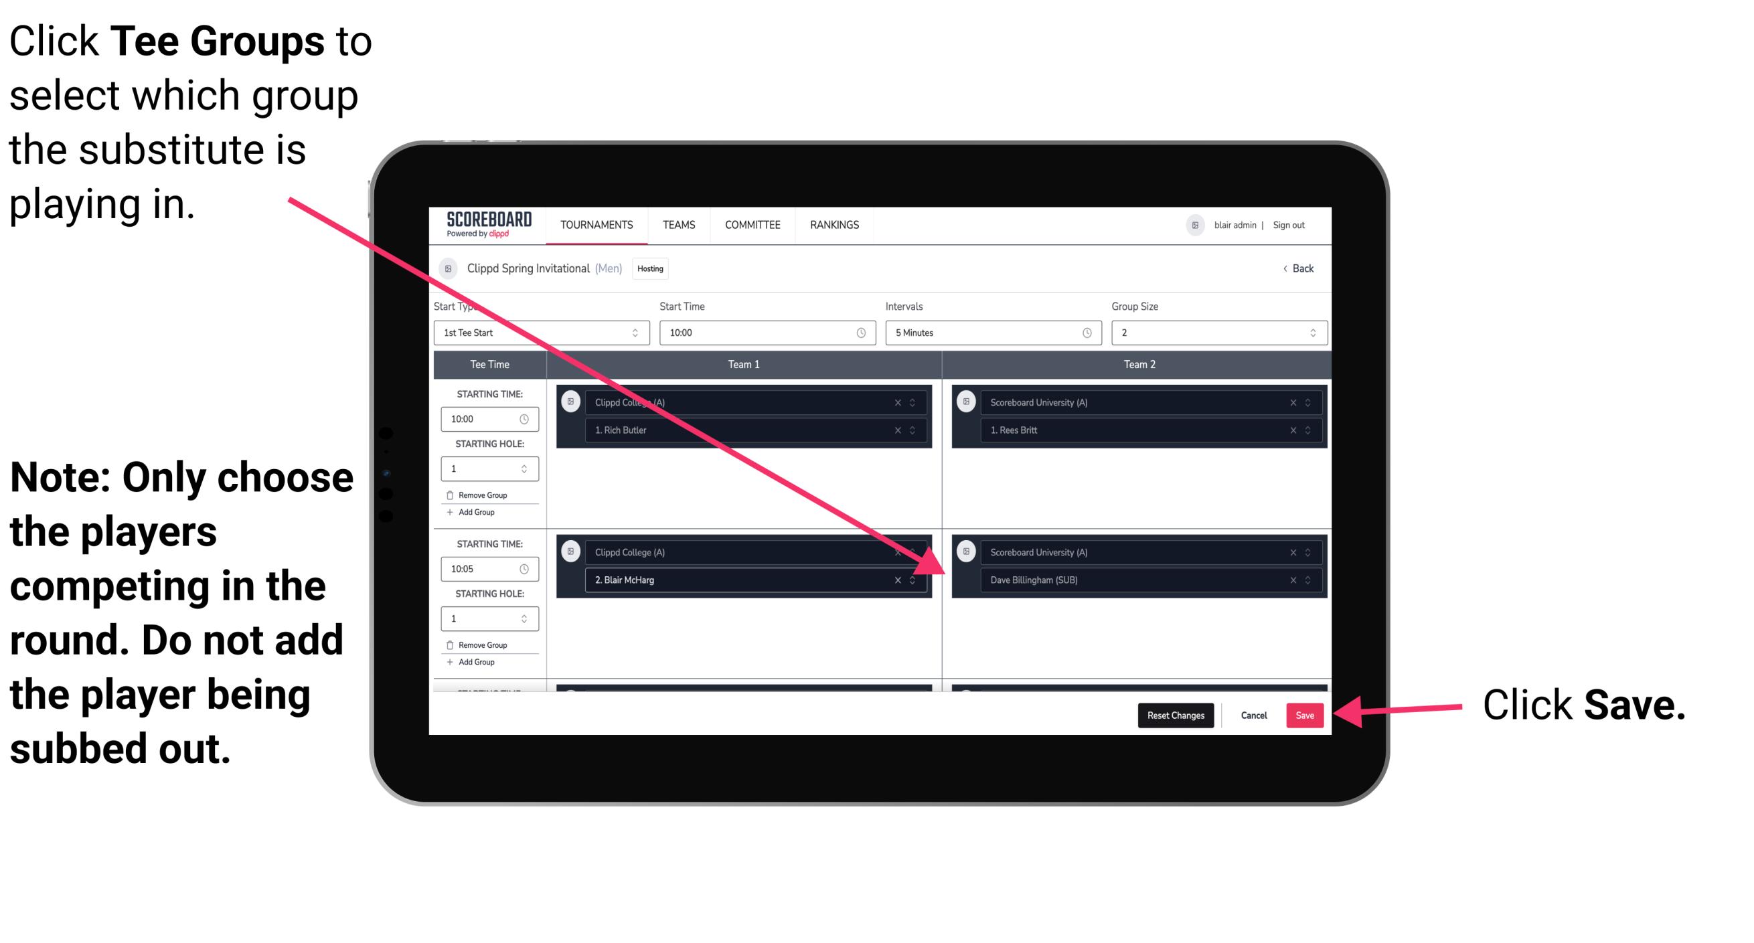Click Reset Changes button
Image resolution: width=1754 pixels, height=943 pixels.
[1173, 713]
